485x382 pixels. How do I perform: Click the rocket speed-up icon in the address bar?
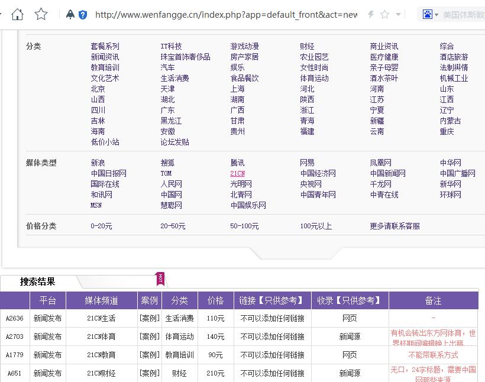point(70,14)
